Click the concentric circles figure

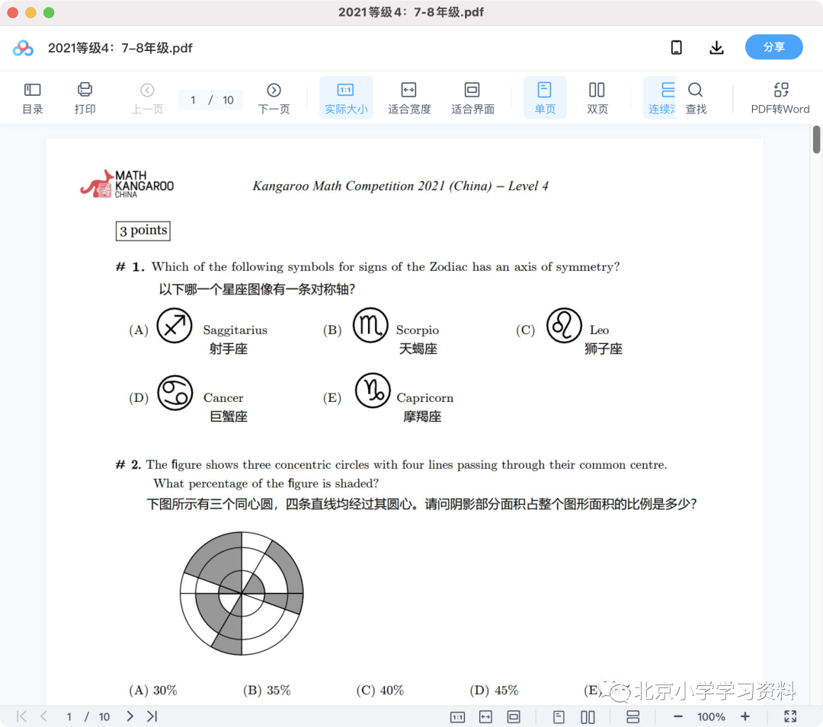coord(242,593)
